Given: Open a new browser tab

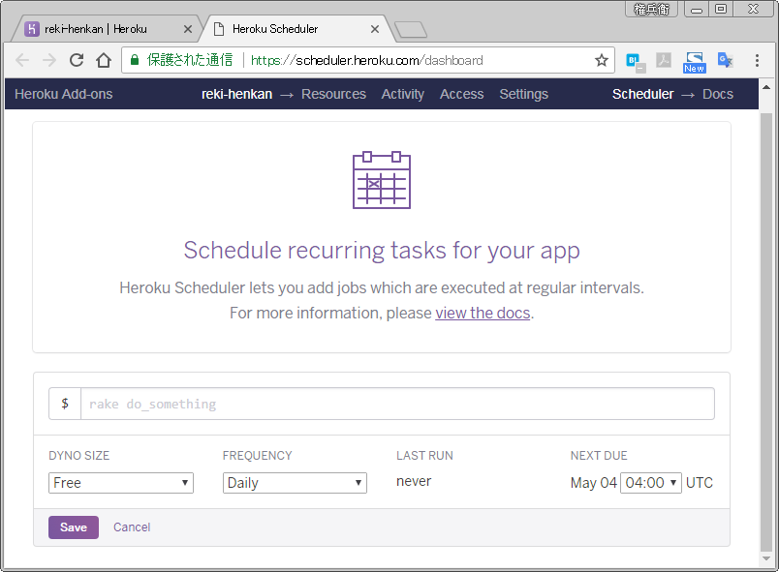Looking at the screenshot, I should point(411,30).
